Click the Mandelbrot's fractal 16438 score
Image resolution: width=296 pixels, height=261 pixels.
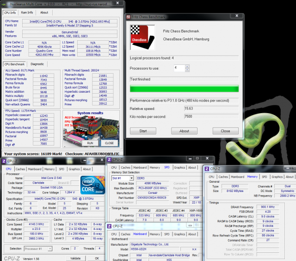[x=43, y=128]
